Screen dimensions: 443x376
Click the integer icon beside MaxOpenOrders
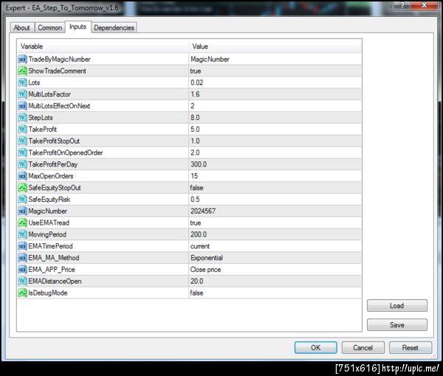tap(22, 176)
